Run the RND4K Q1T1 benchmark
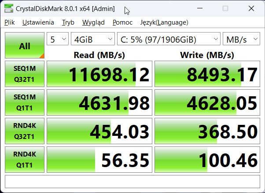The width and height of the screenshot is (265, 193). [x=25, y=159]
